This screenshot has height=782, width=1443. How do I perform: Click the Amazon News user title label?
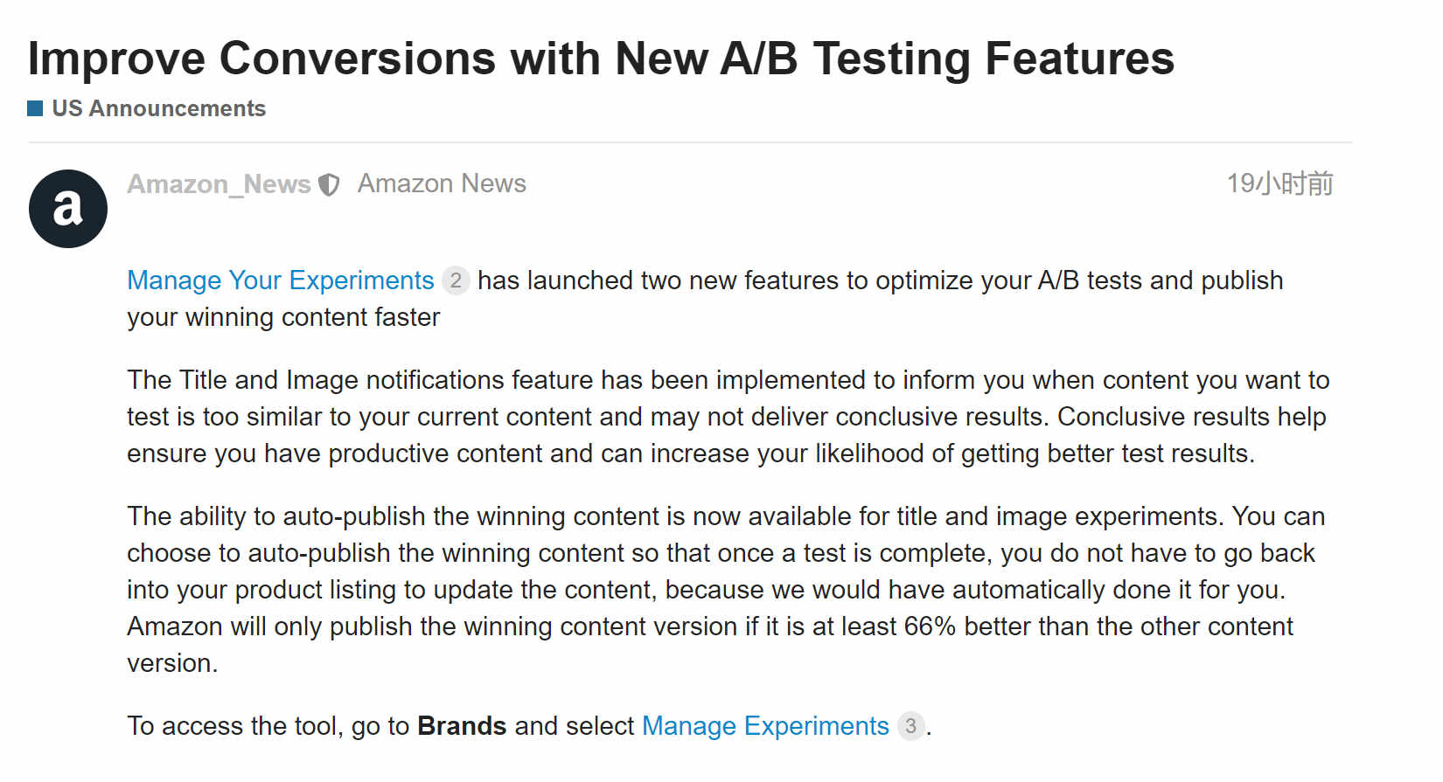[x=442, y=183]
